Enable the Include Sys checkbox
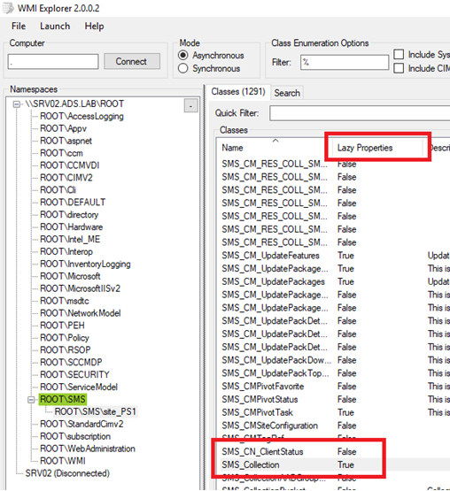Image resolution: width=450 pixels, height=491 pixels. click(399, 54)
